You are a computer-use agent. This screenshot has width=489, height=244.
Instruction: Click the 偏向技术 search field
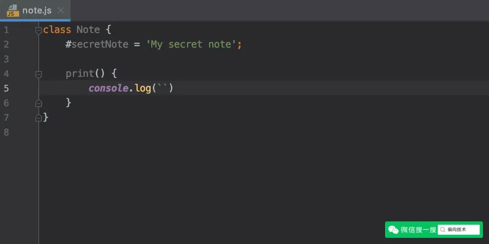click(459, 230)
